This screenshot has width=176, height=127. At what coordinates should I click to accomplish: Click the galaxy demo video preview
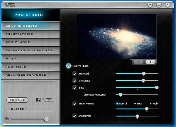point(117,36)
